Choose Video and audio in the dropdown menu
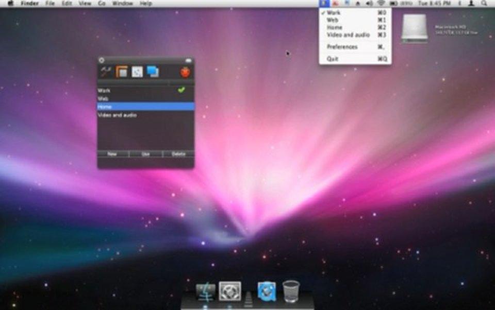 (x=348, y=35)
